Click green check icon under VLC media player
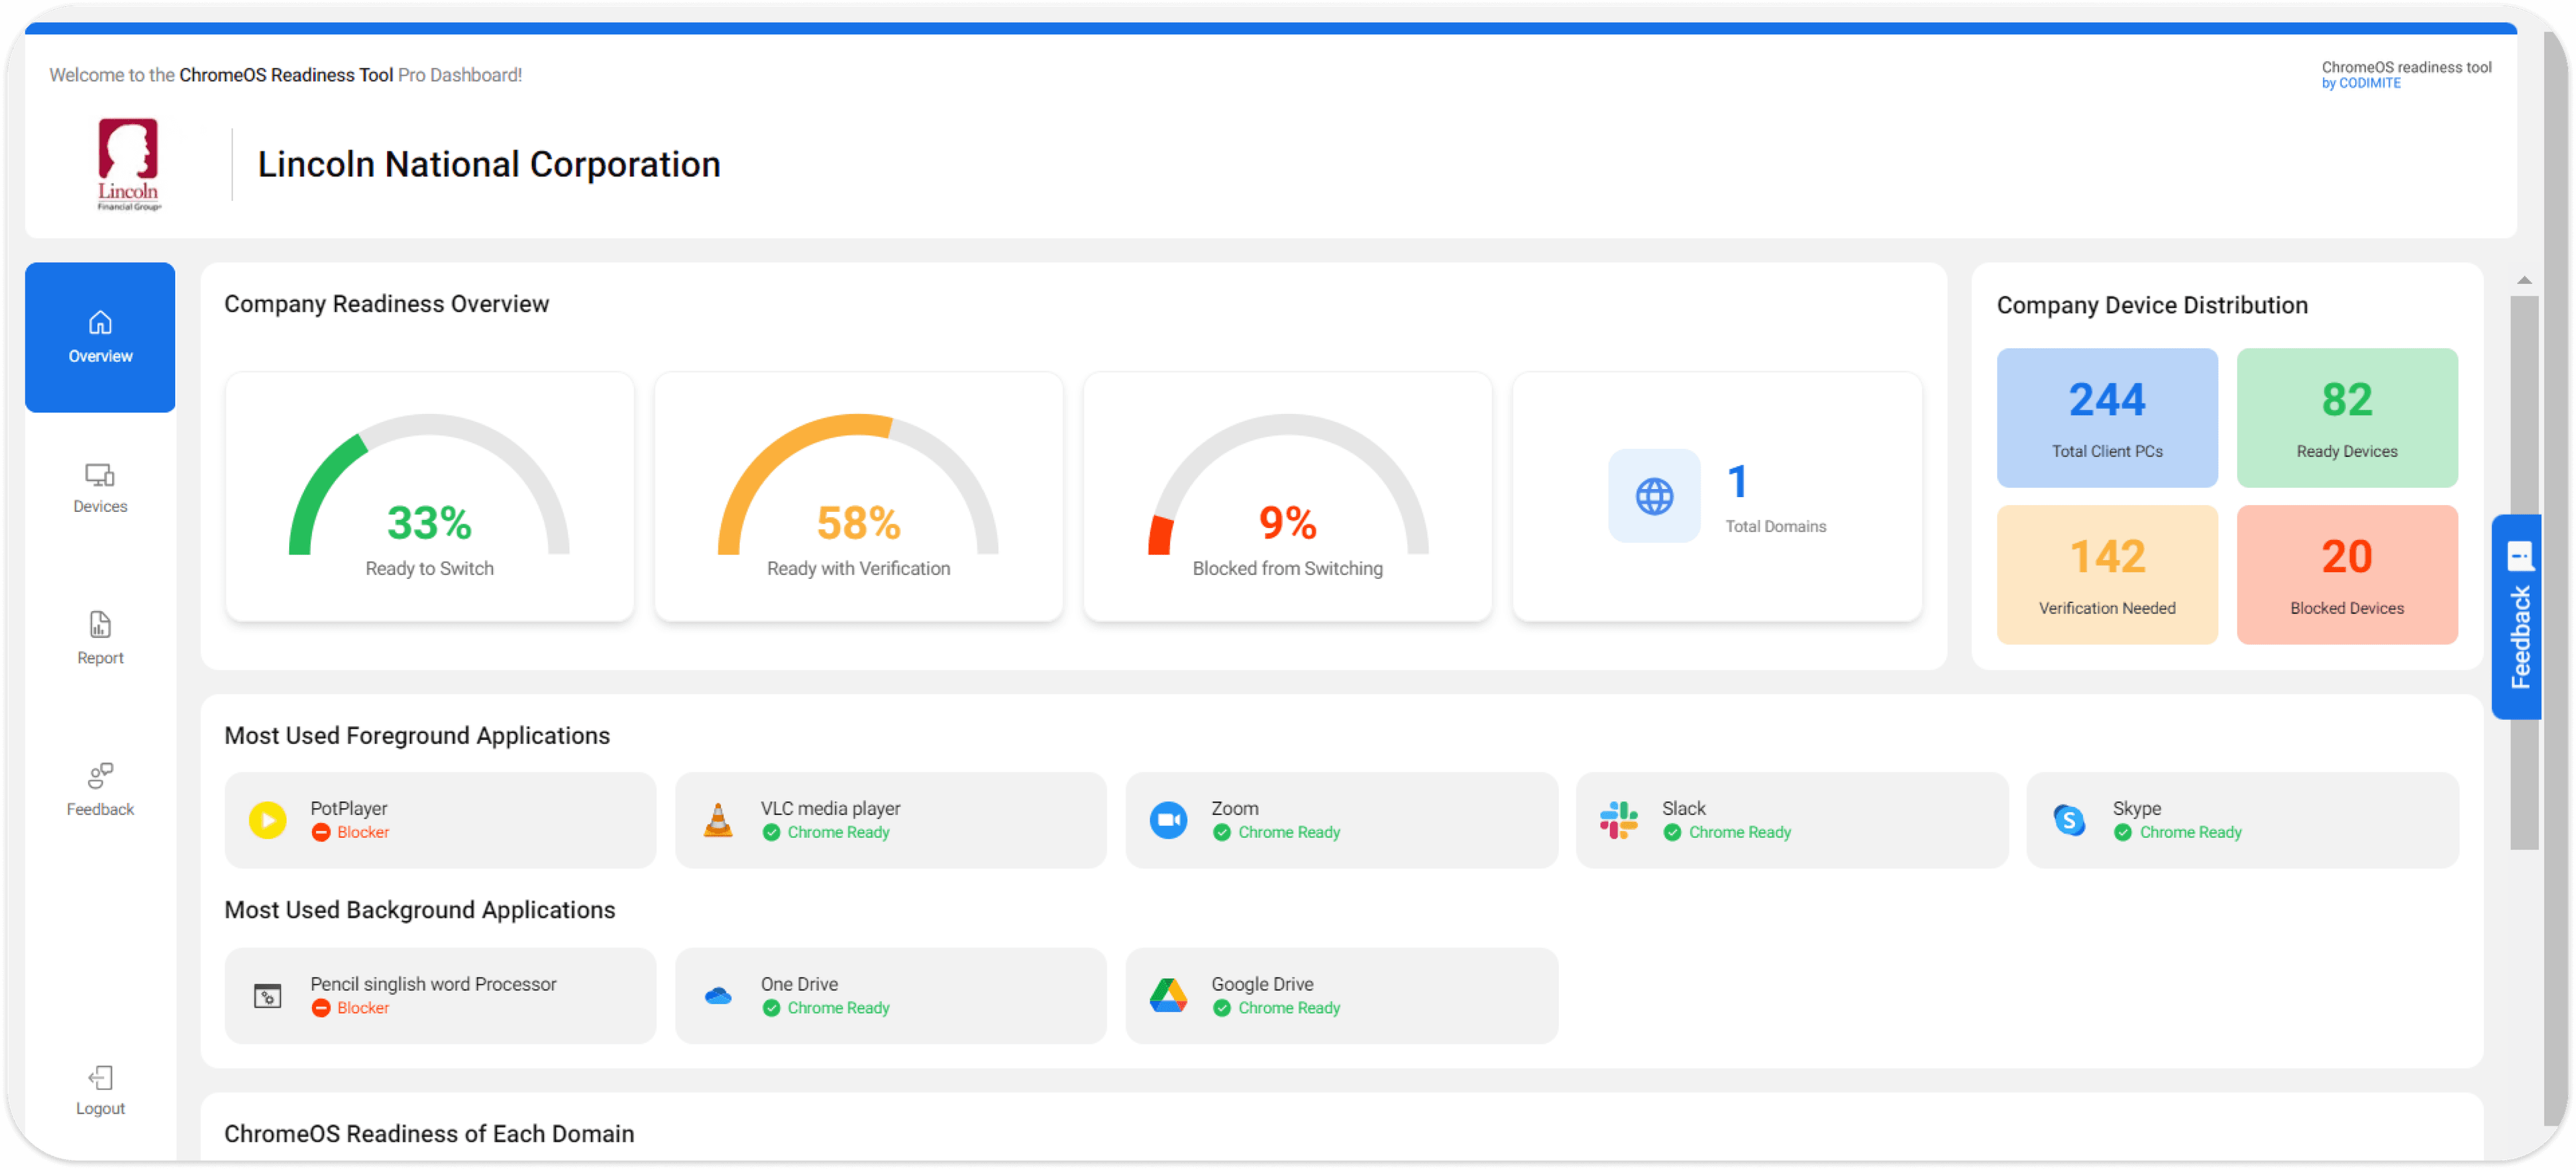This screenshot has width=2576, height=1170. [771, 833]
